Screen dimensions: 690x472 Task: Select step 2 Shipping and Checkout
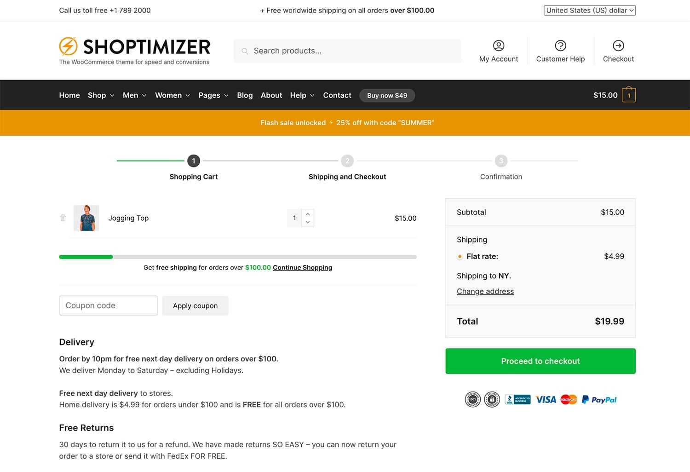[x=347, y=161]
